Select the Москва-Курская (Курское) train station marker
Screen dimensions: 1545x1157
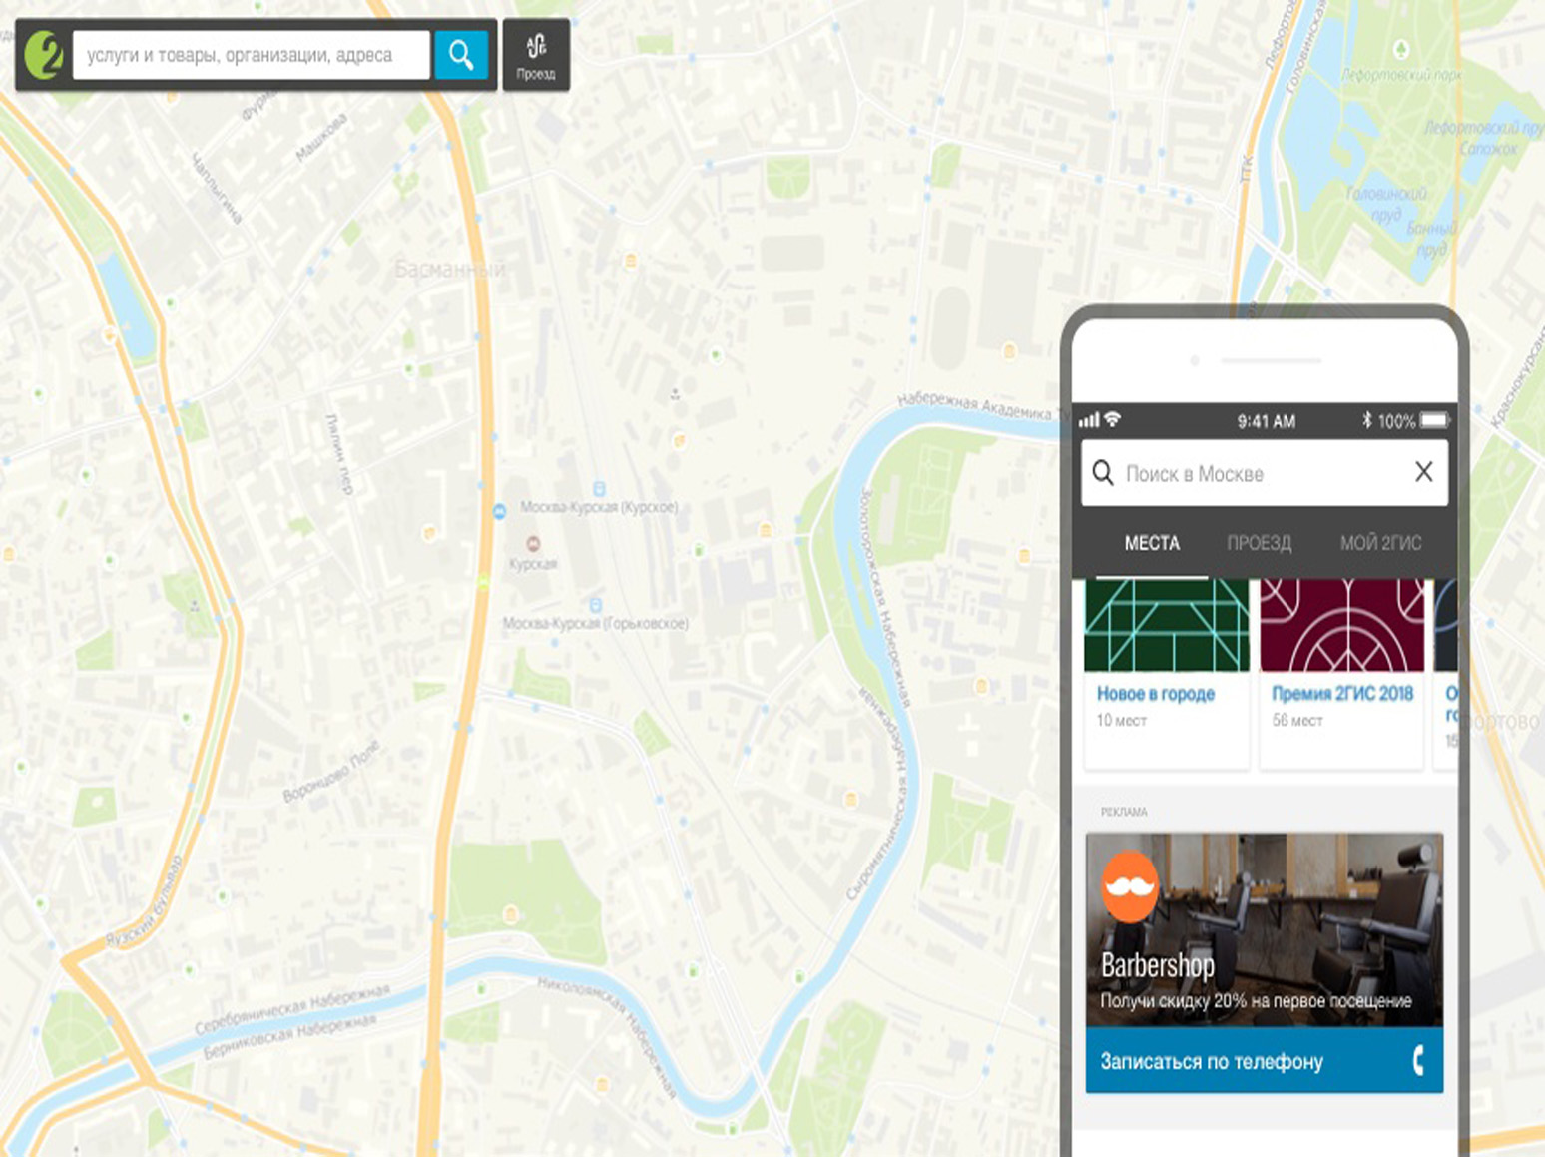tap(599, 489)
